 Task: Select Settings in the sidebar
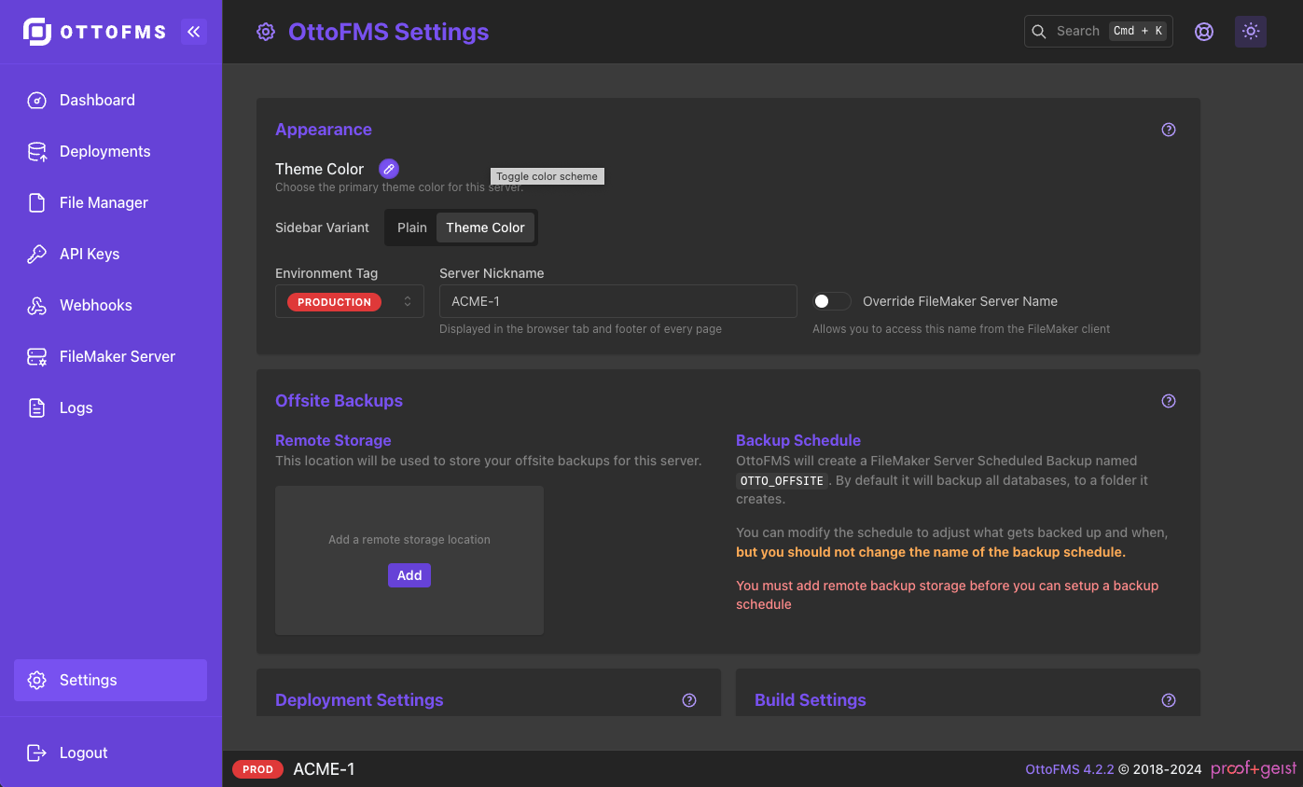coord(110,681)
